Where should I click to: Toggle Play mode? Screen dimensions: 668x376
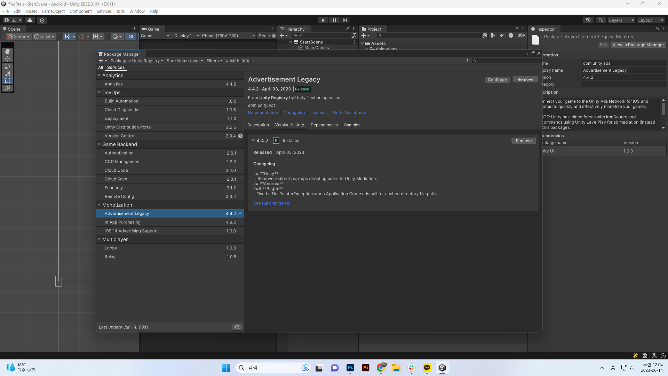pos(323,20)
